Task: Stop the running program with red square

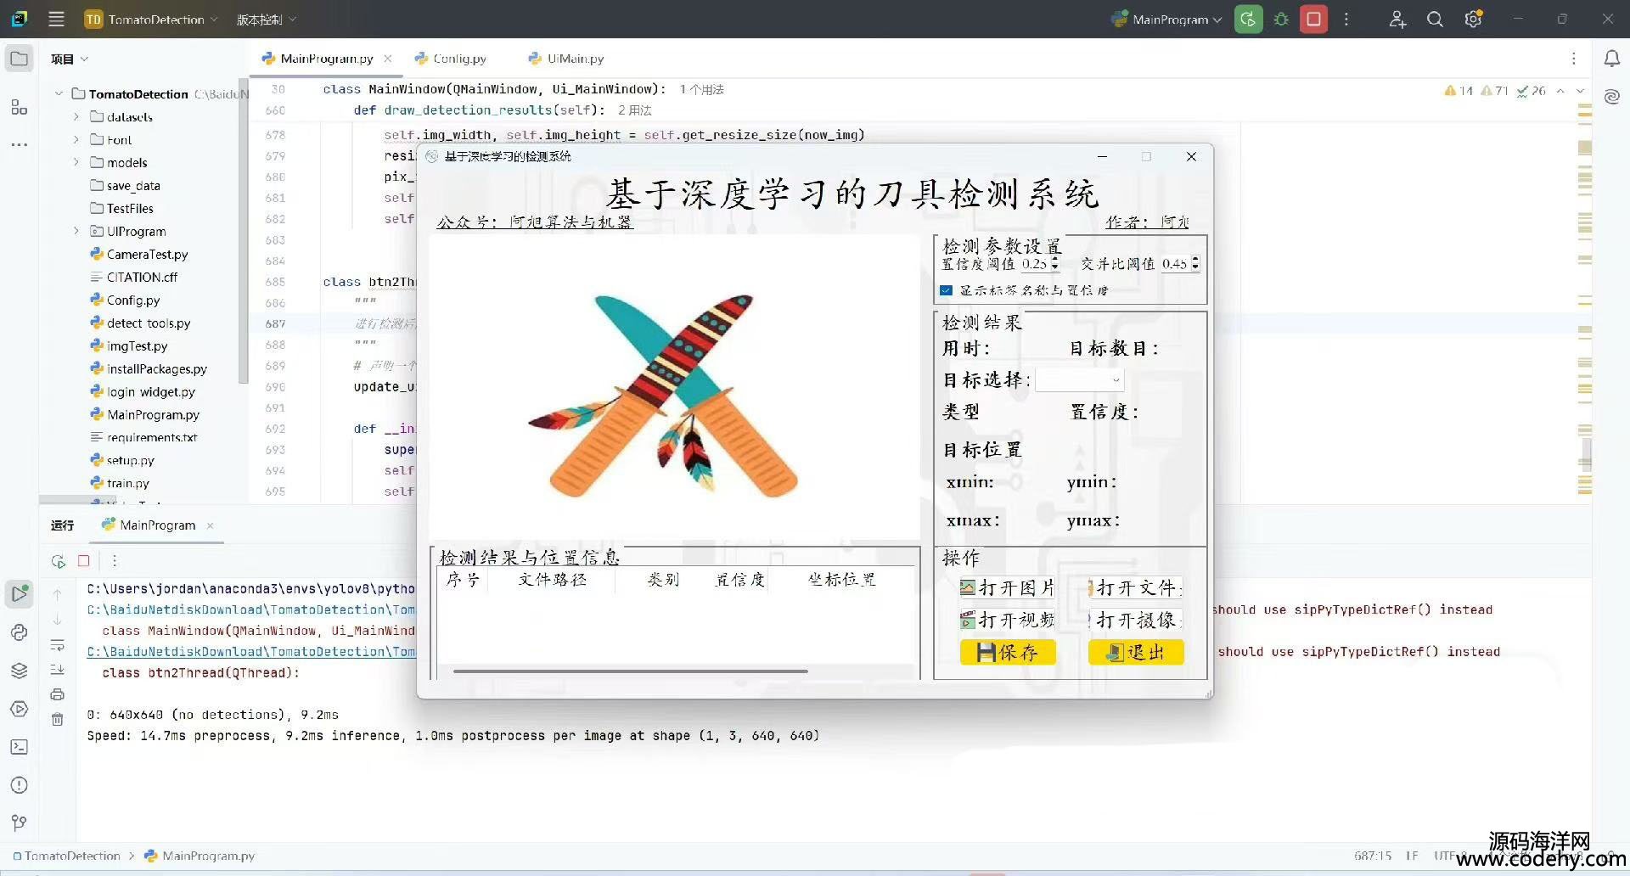Action: pos(1313,20)
